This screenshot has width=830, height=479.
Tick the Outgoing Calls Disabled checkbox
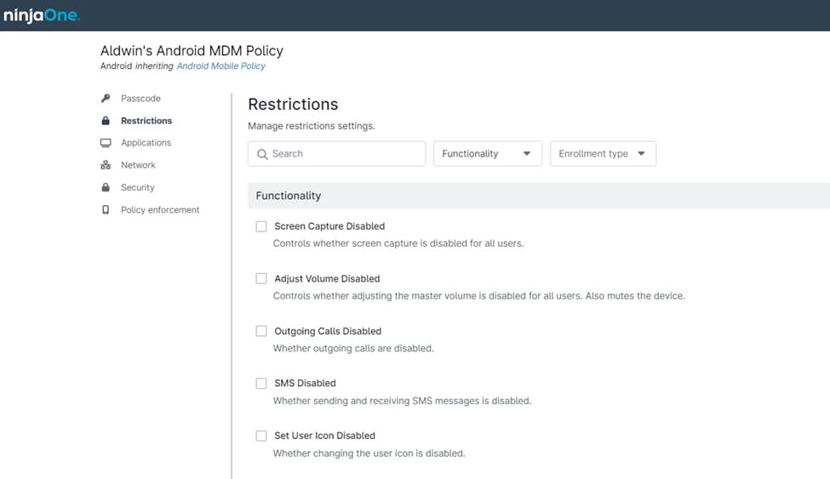(x=261, y=331)
